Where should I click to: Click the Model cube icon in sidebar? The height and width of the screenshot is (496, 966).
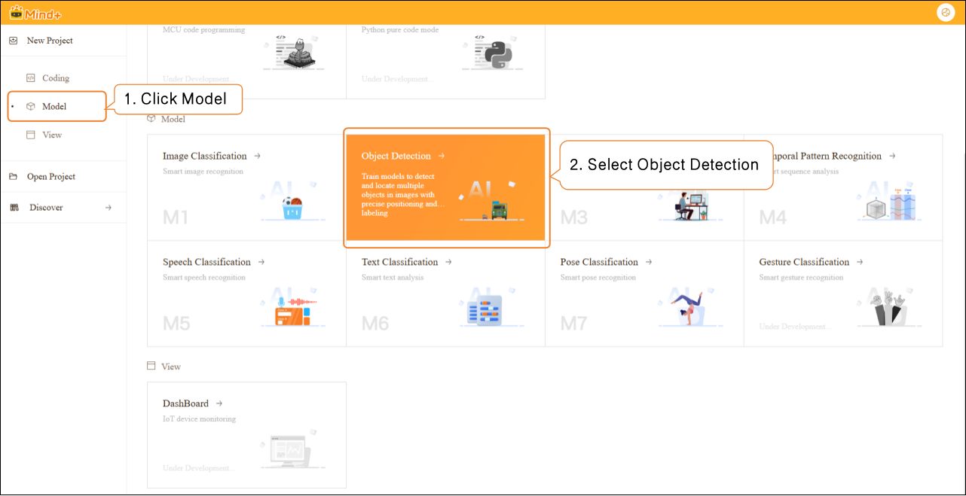[31, 107]
